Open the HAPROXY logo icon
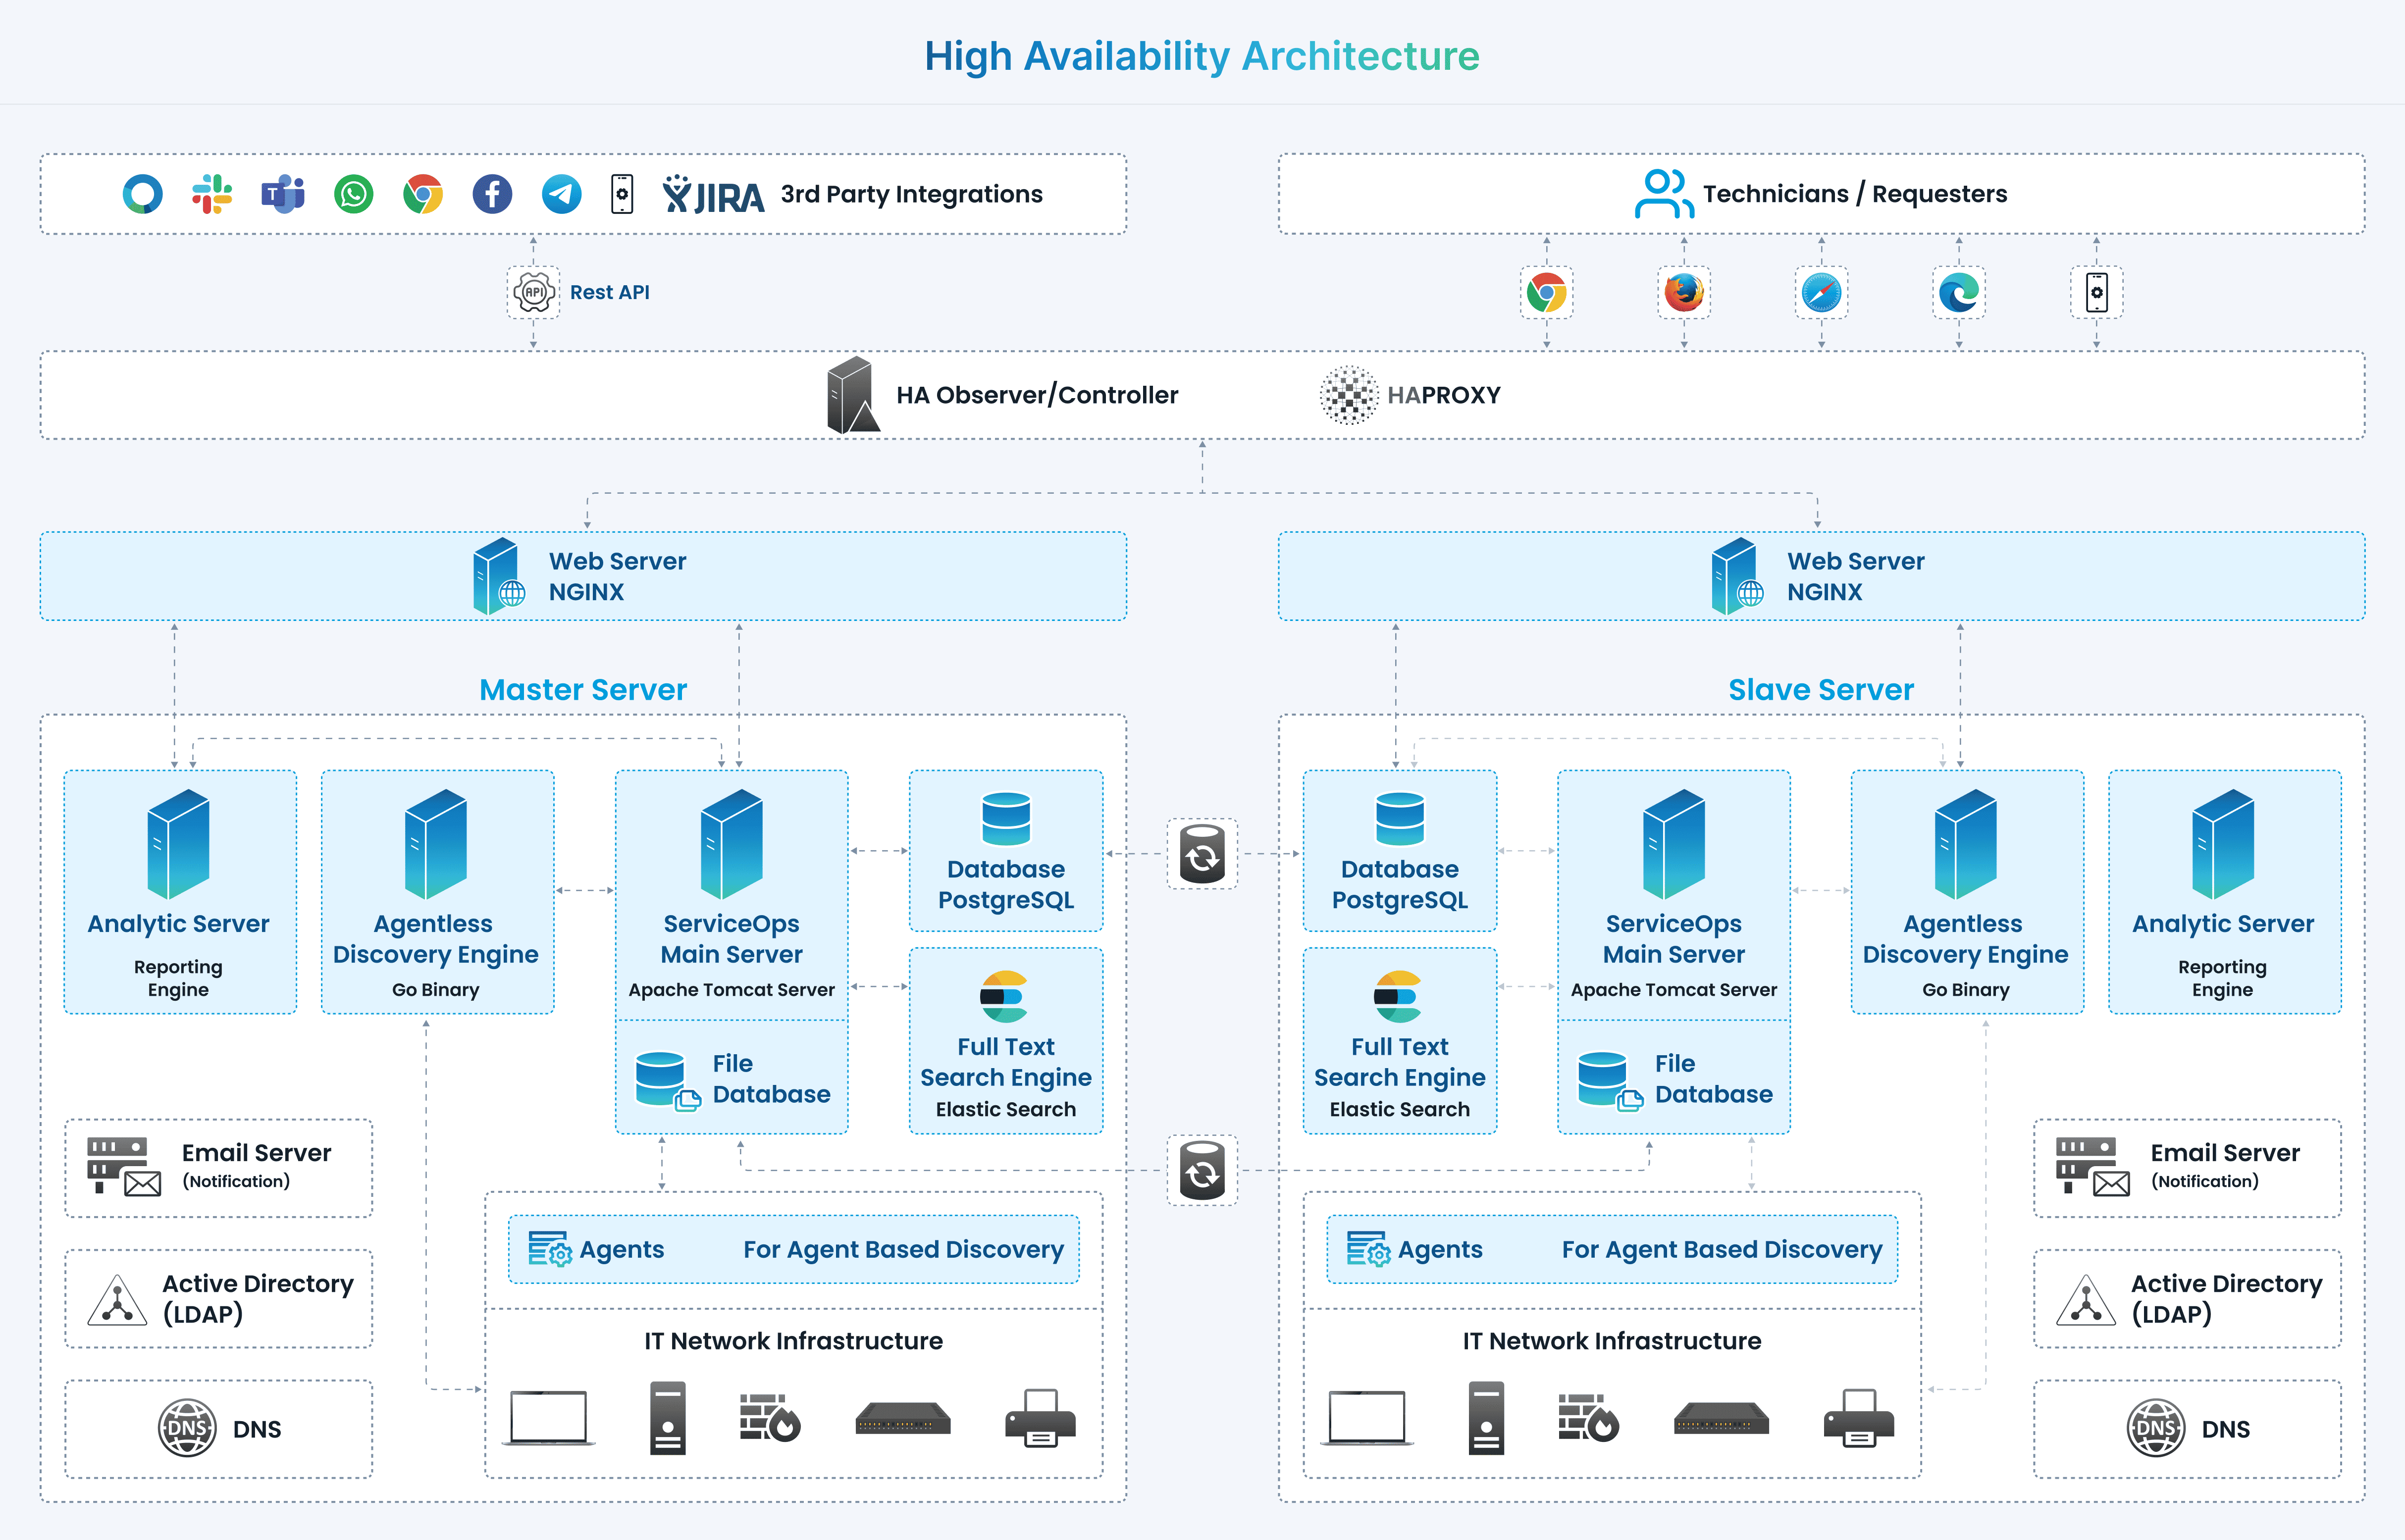Viewport: 2405px width, 1540px height. (x=1349, y=394)
